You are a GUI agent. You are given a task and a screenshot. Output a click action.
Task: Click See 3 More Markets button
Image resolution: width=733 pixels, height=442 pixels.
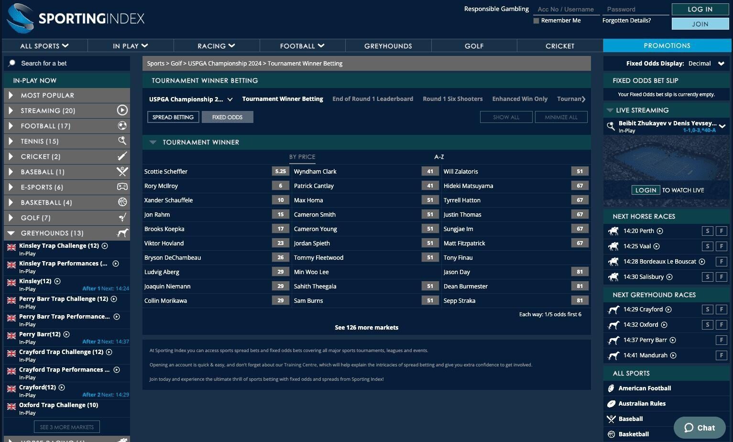point(67,427)
